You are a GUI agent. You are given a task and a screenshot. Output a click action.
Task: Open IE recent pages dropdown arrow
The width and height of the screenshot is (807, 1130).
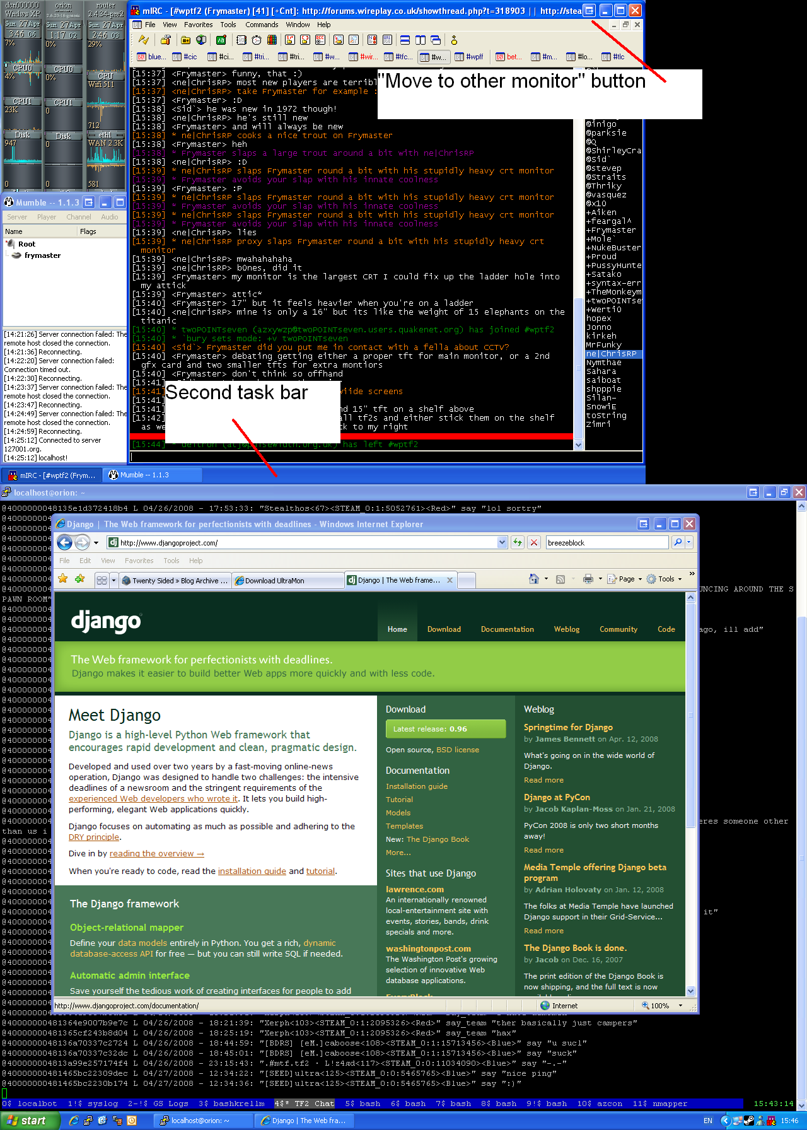[x=96, y=542]
